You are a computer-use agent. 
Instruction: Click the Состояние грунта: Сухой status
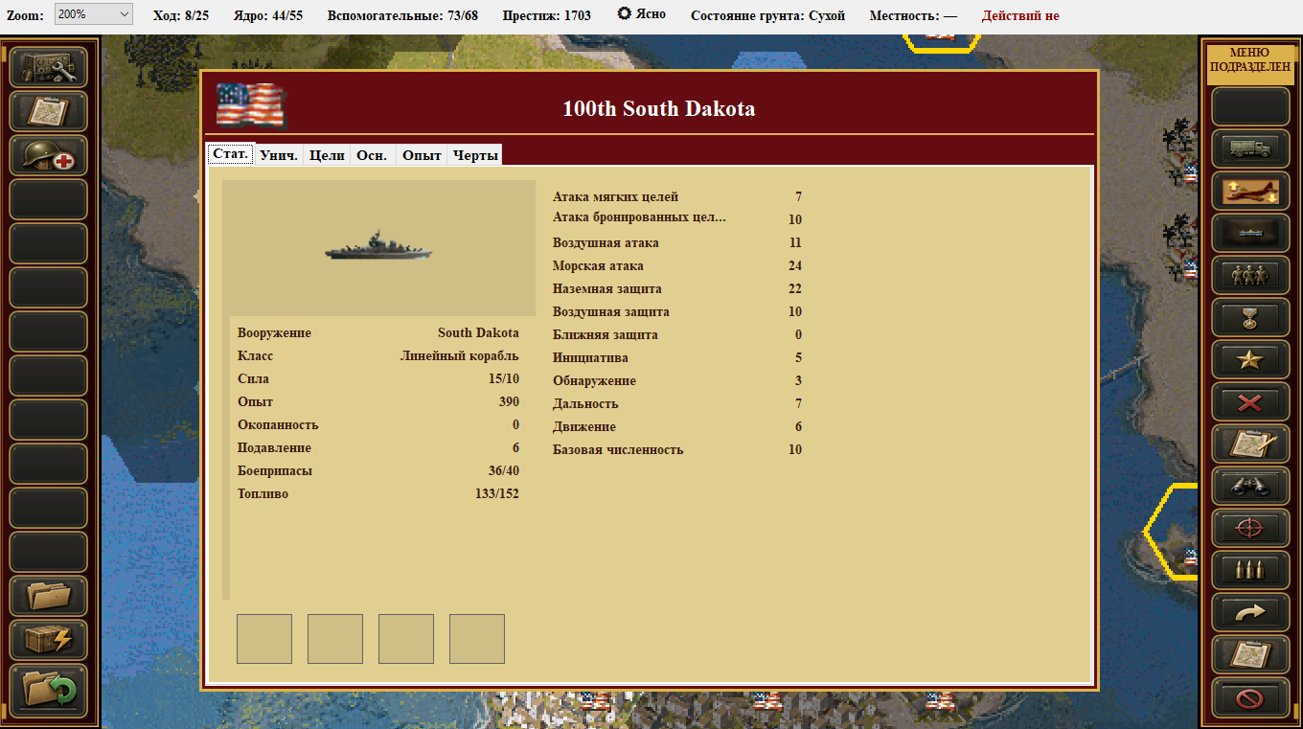click(767, 15)
